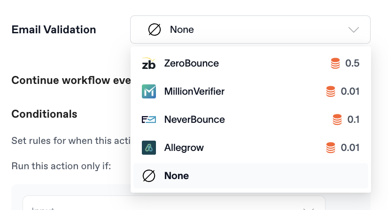
Task: Pick the NeverBounce validation option
Action: point(194,120)
